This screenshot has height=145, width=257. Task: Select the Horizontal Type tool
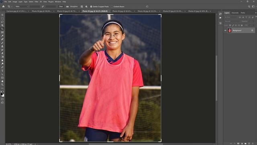pos(2,71)
